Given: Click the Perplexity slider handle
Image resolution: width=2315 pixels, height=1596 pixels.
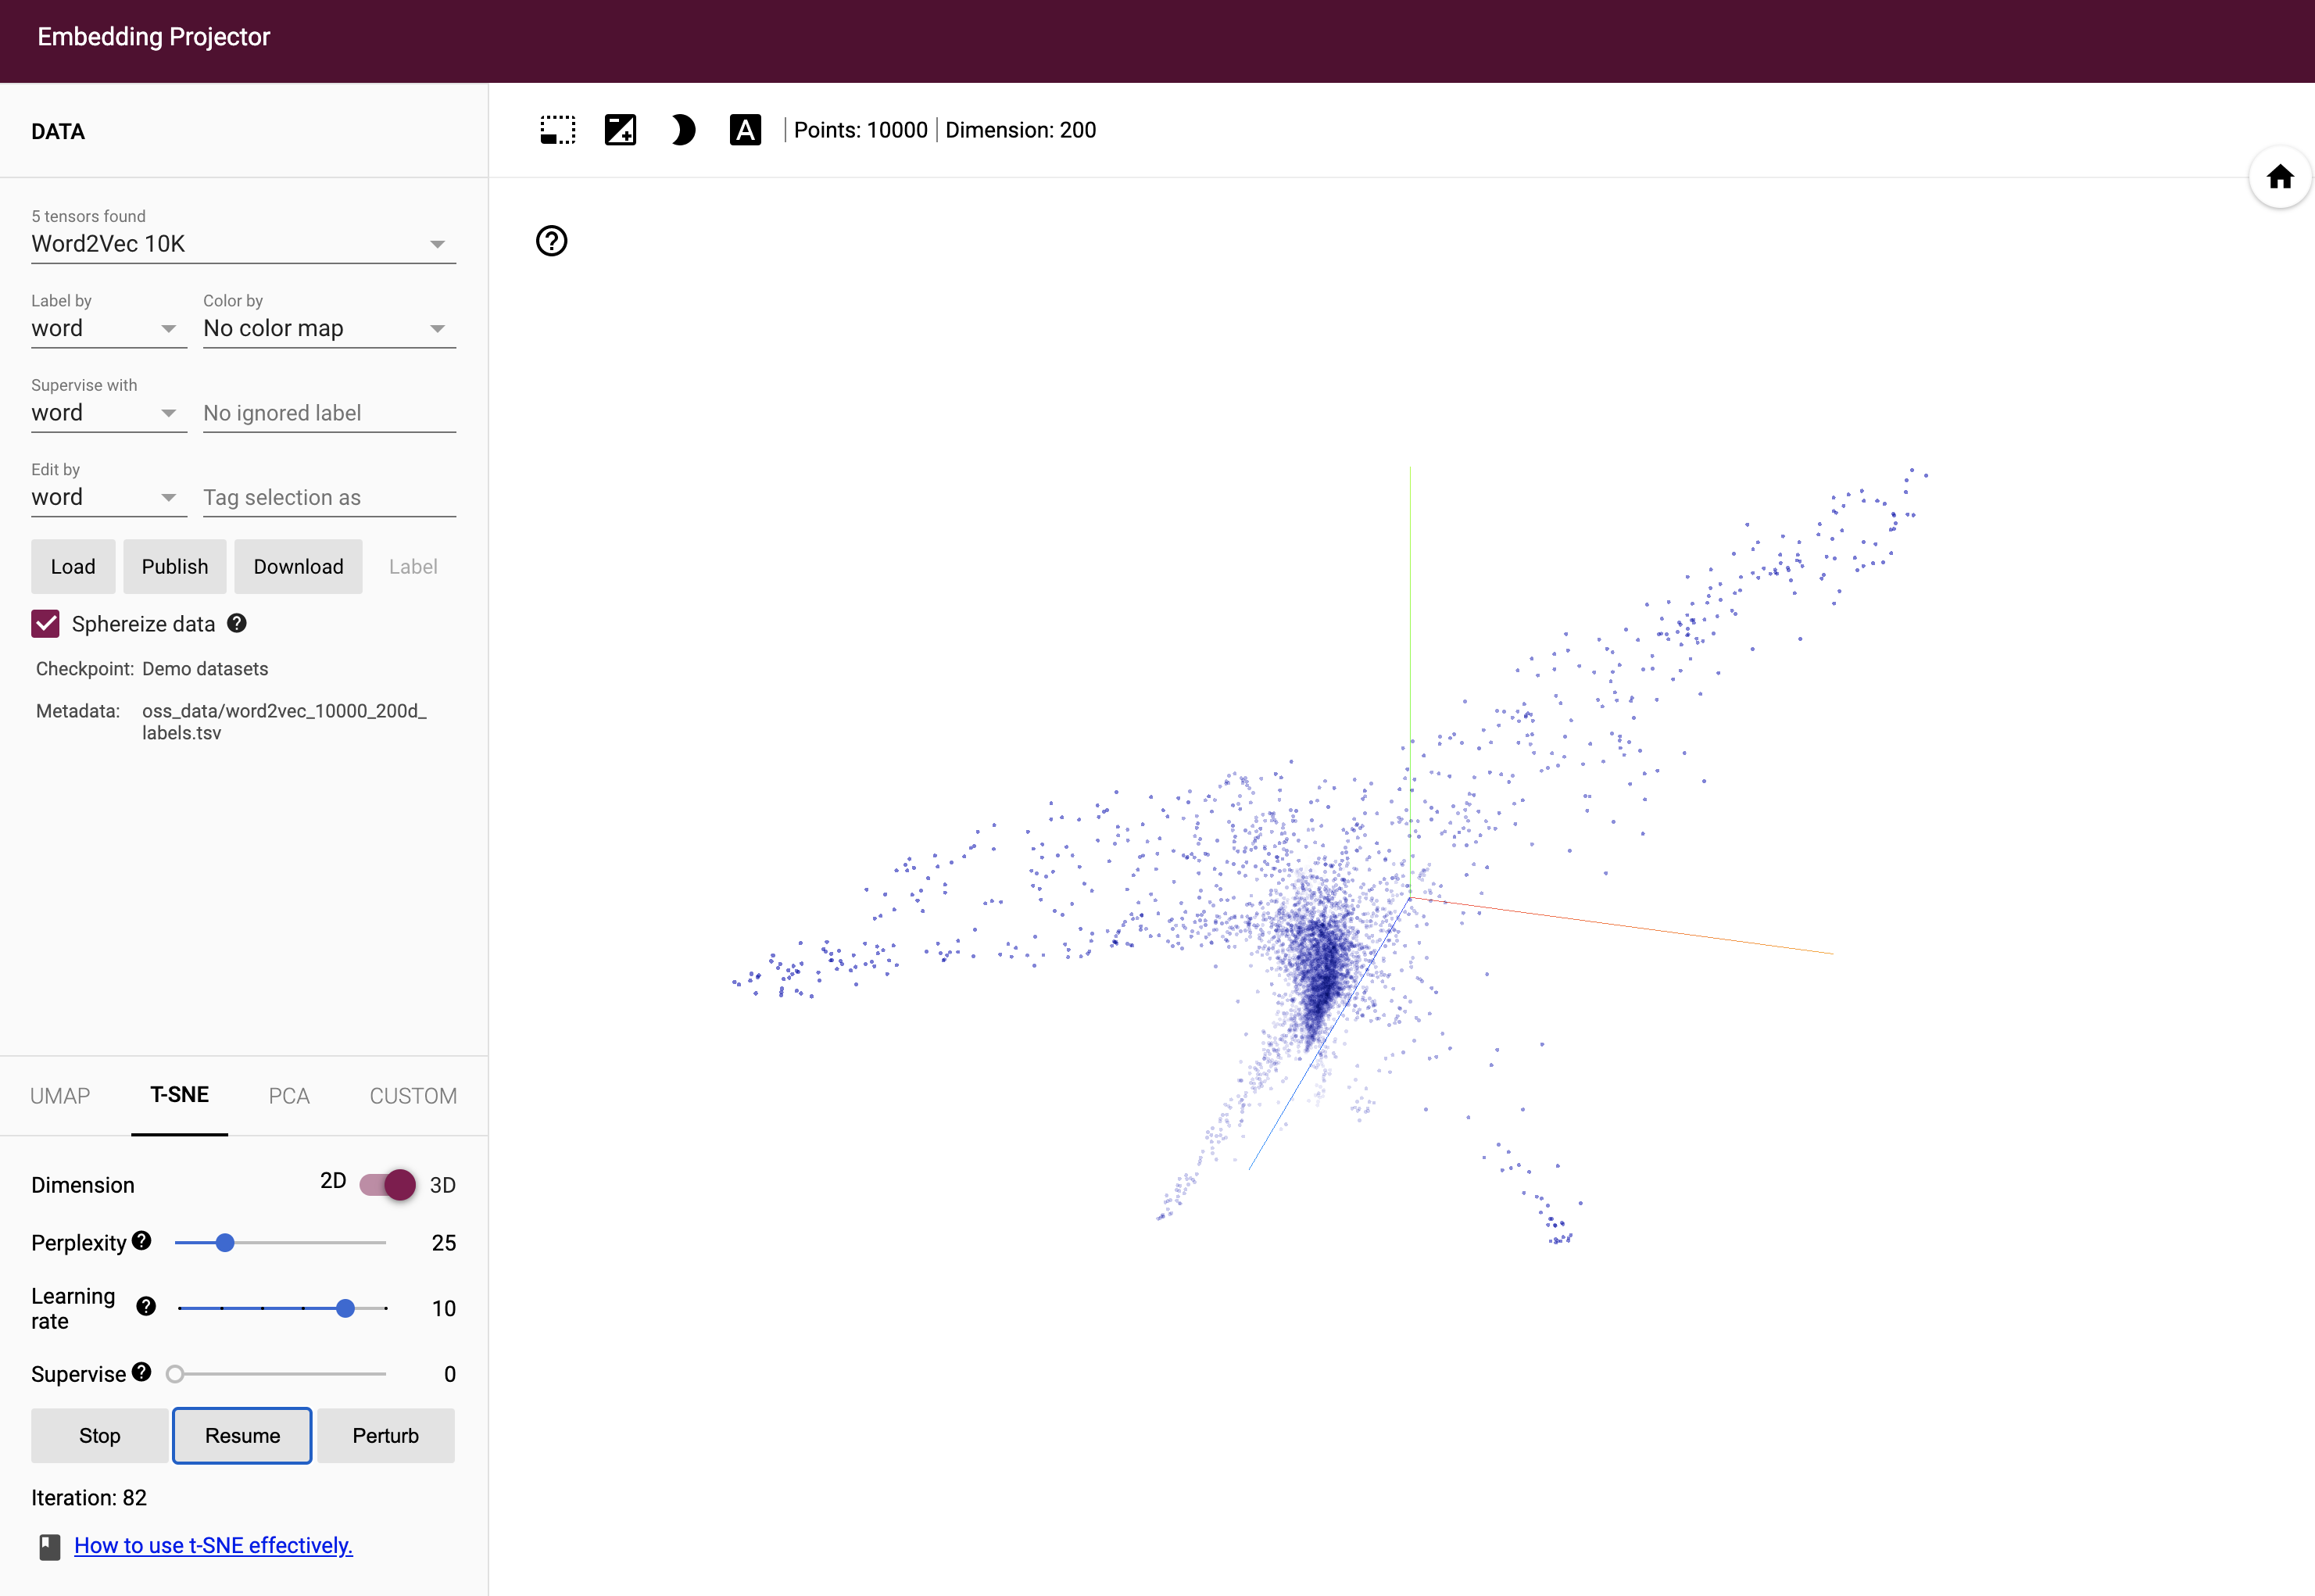Looking at the screenshot, I should (225, 1243).
